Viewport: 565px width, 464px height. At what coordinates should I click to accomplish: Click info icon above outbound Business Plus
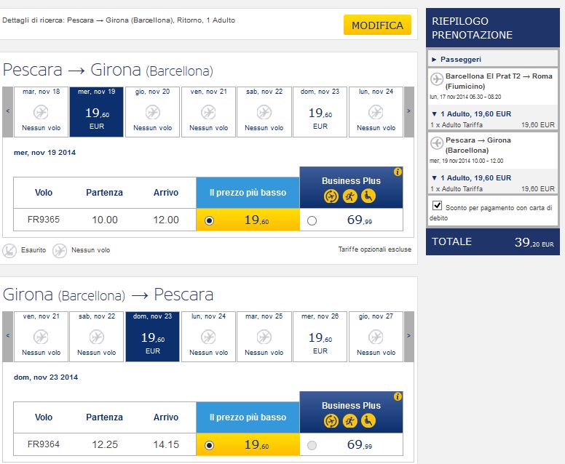tap(398, 172)
